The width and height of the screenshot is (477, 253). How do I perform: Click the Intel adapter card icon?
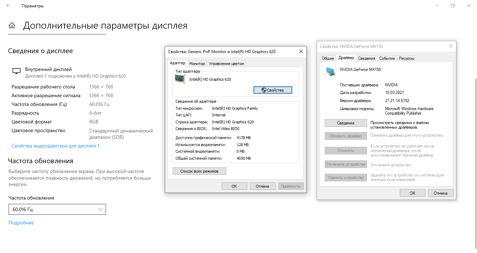click(x=180, y=79)
